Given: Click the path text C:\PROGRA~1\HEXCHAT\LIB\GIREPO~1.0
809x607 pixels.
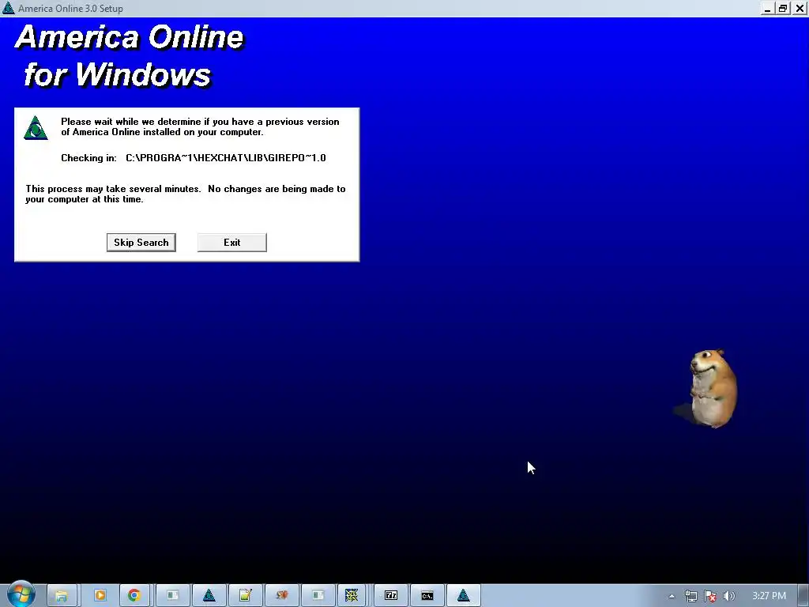Looking at the screenshot, I should (226, 158).
